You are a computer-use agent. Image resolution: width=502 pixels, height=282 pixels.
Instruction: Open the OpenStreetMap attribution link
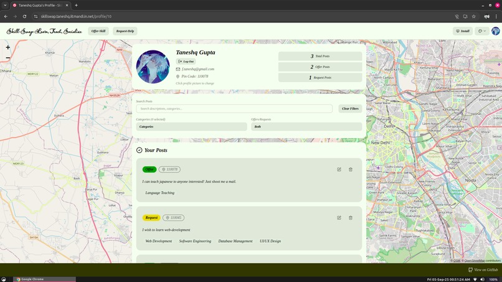(x=475, y=261)
